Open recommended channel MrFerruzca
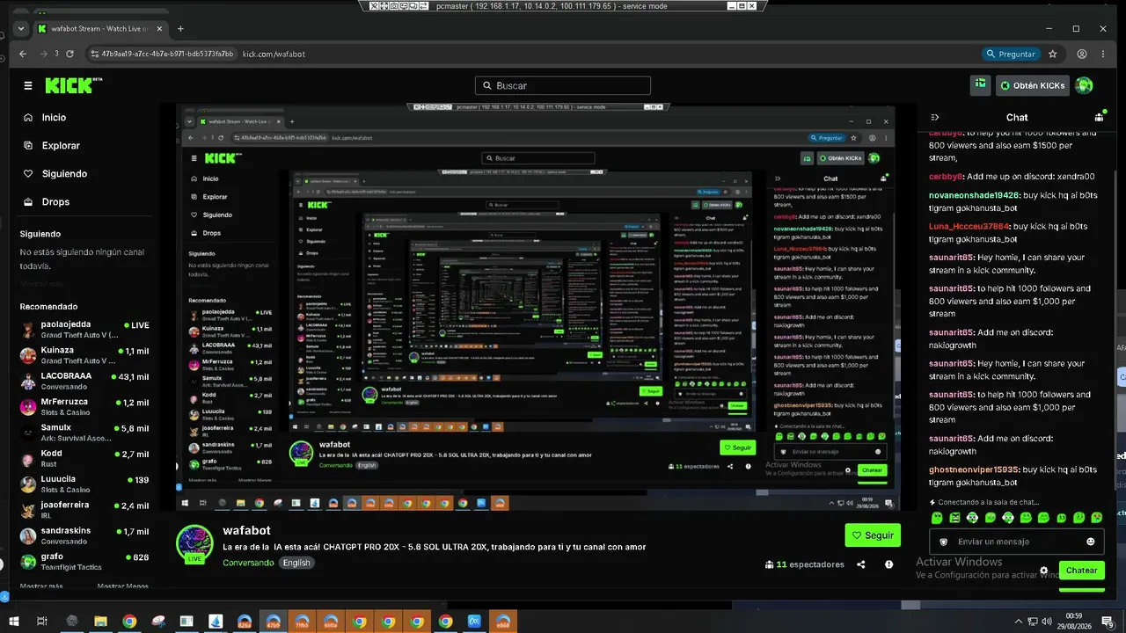Viewport: 1126px width, 633px height. (x=84, y=407)
